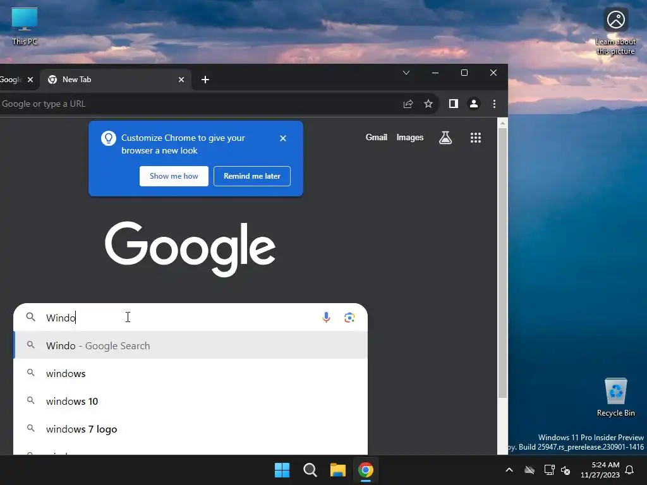
Task: Open the Google apps grid
Action: click(x=476, y=137)
